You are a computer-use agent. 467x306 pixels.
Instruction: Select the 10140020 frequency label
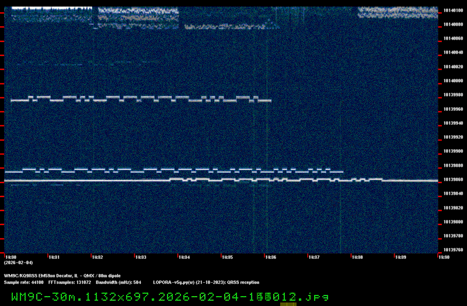click(453, 67)
